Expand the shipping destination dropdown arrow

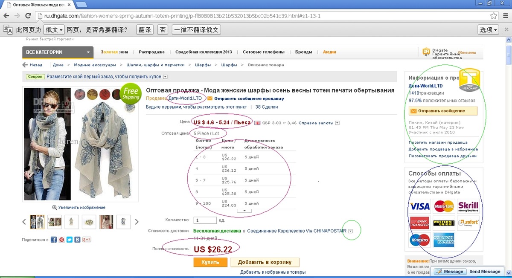pyautogui.click(x=351, y=231)
